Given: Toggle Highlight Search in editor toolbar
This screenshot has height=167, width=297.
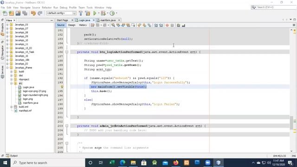Looking at the screenshot, I should coord(129,25).
